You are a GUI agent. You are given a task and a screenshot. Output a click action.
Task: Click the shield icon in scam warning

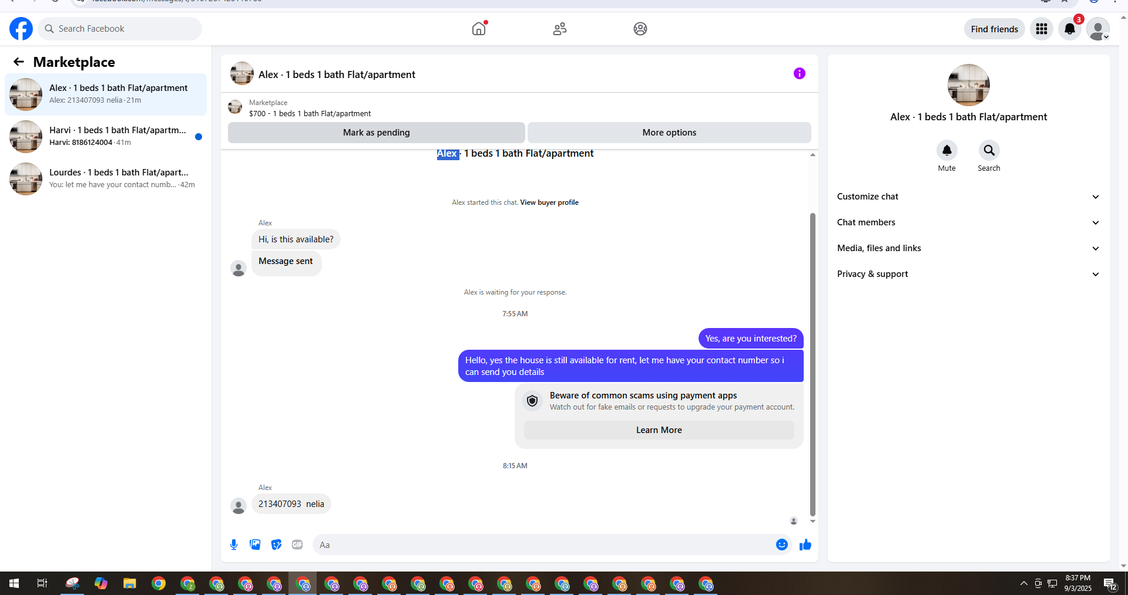click(532, 401)
